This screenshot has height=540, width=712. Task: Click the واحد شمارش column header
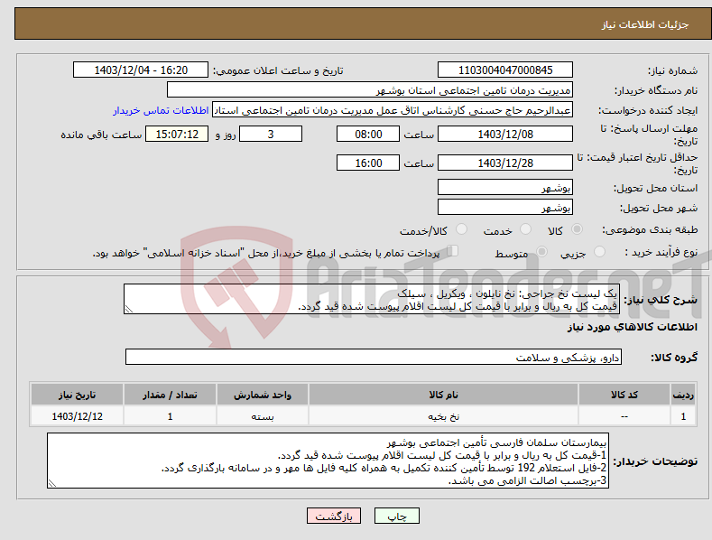(263, 395)
